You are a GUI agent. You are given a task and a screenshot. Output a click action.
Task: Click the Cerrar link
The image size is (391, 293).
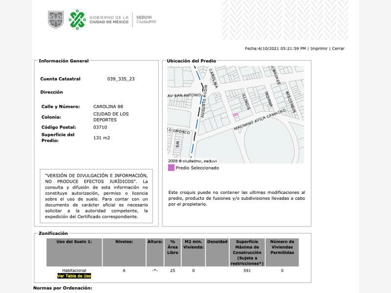[x=338, y=48]
